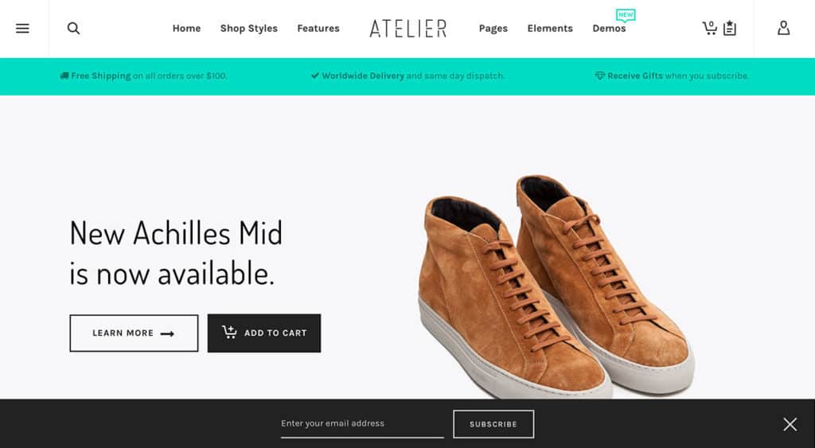Expand the Demos menu
This screenshot has height=448, width=815.
609,29
